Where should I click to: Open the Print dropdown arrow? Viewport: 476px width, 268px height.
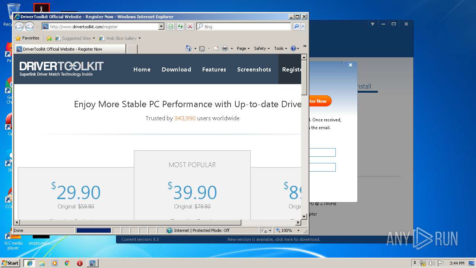[x=232, y=48]
